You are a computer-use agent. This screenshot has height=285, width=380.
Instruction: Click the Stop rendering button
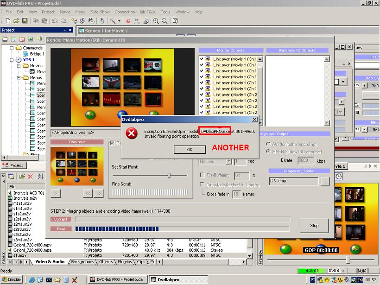pyautogui.click(x=314, y=226)
